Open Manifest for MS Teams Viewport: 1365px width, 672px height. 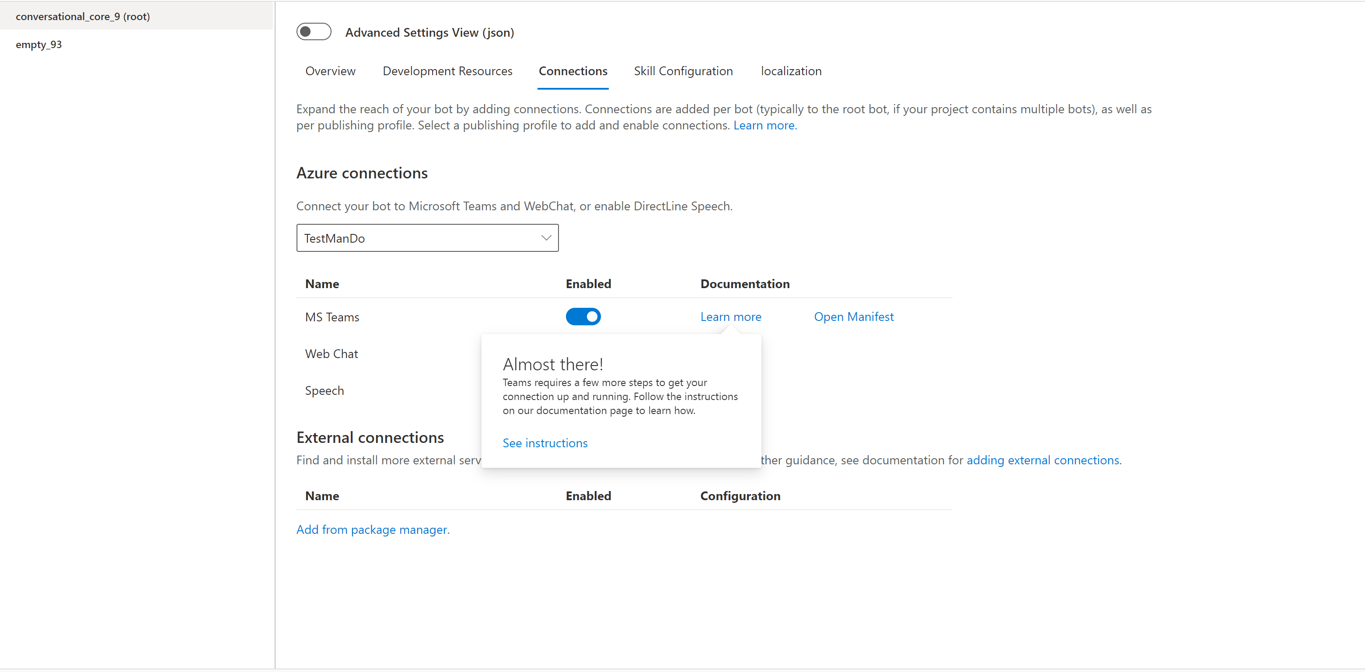coord(853,317)
